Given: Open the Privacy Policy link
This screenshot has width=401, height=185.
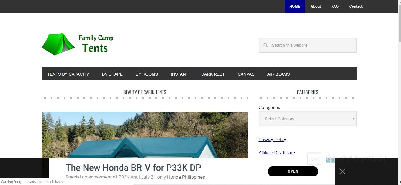Looking at the screenshot, I should [272, 139].
